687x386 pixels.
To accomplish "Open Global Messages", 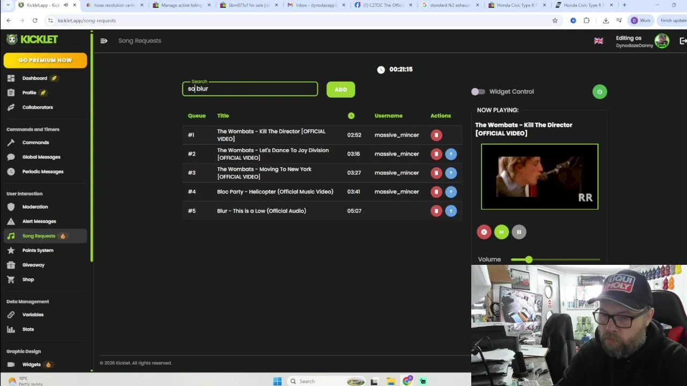I will tap(41, 157).
